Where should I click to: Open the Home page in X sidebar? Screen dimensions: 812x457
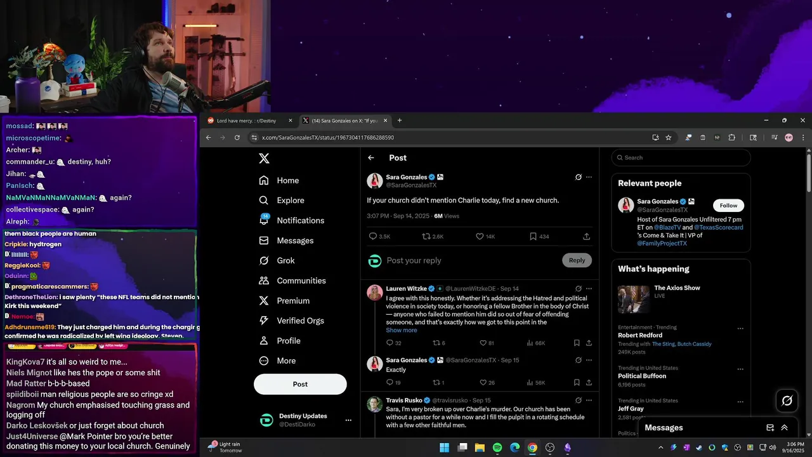(279, 180)
